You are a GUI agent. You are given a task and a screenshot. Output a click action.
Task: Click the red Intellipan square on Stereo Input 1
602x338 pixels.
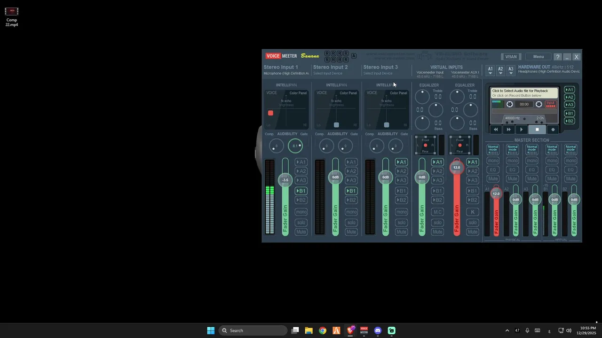pos(270,113)
